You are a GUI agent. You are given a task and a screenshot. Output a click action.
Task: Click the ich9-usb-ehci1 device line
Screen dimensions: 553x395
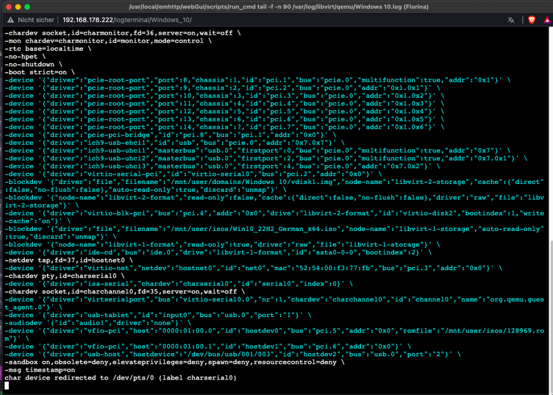pos(175,143)
